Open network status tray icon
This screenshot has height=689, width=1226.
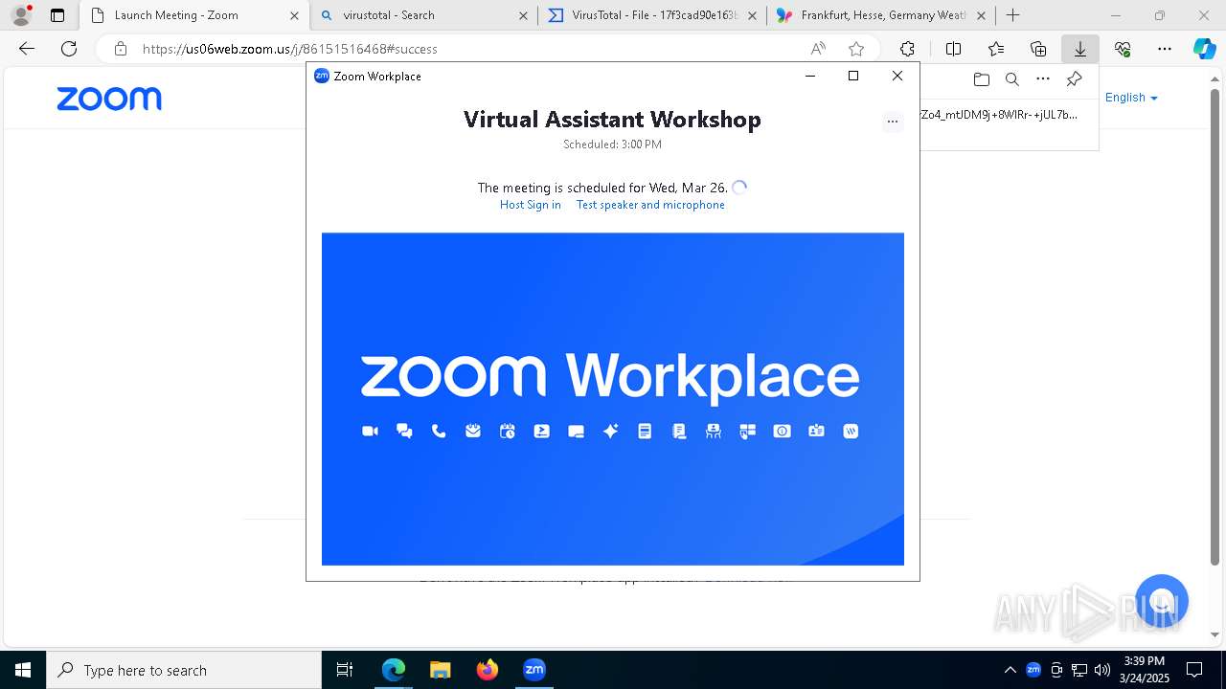[1079, 670]
